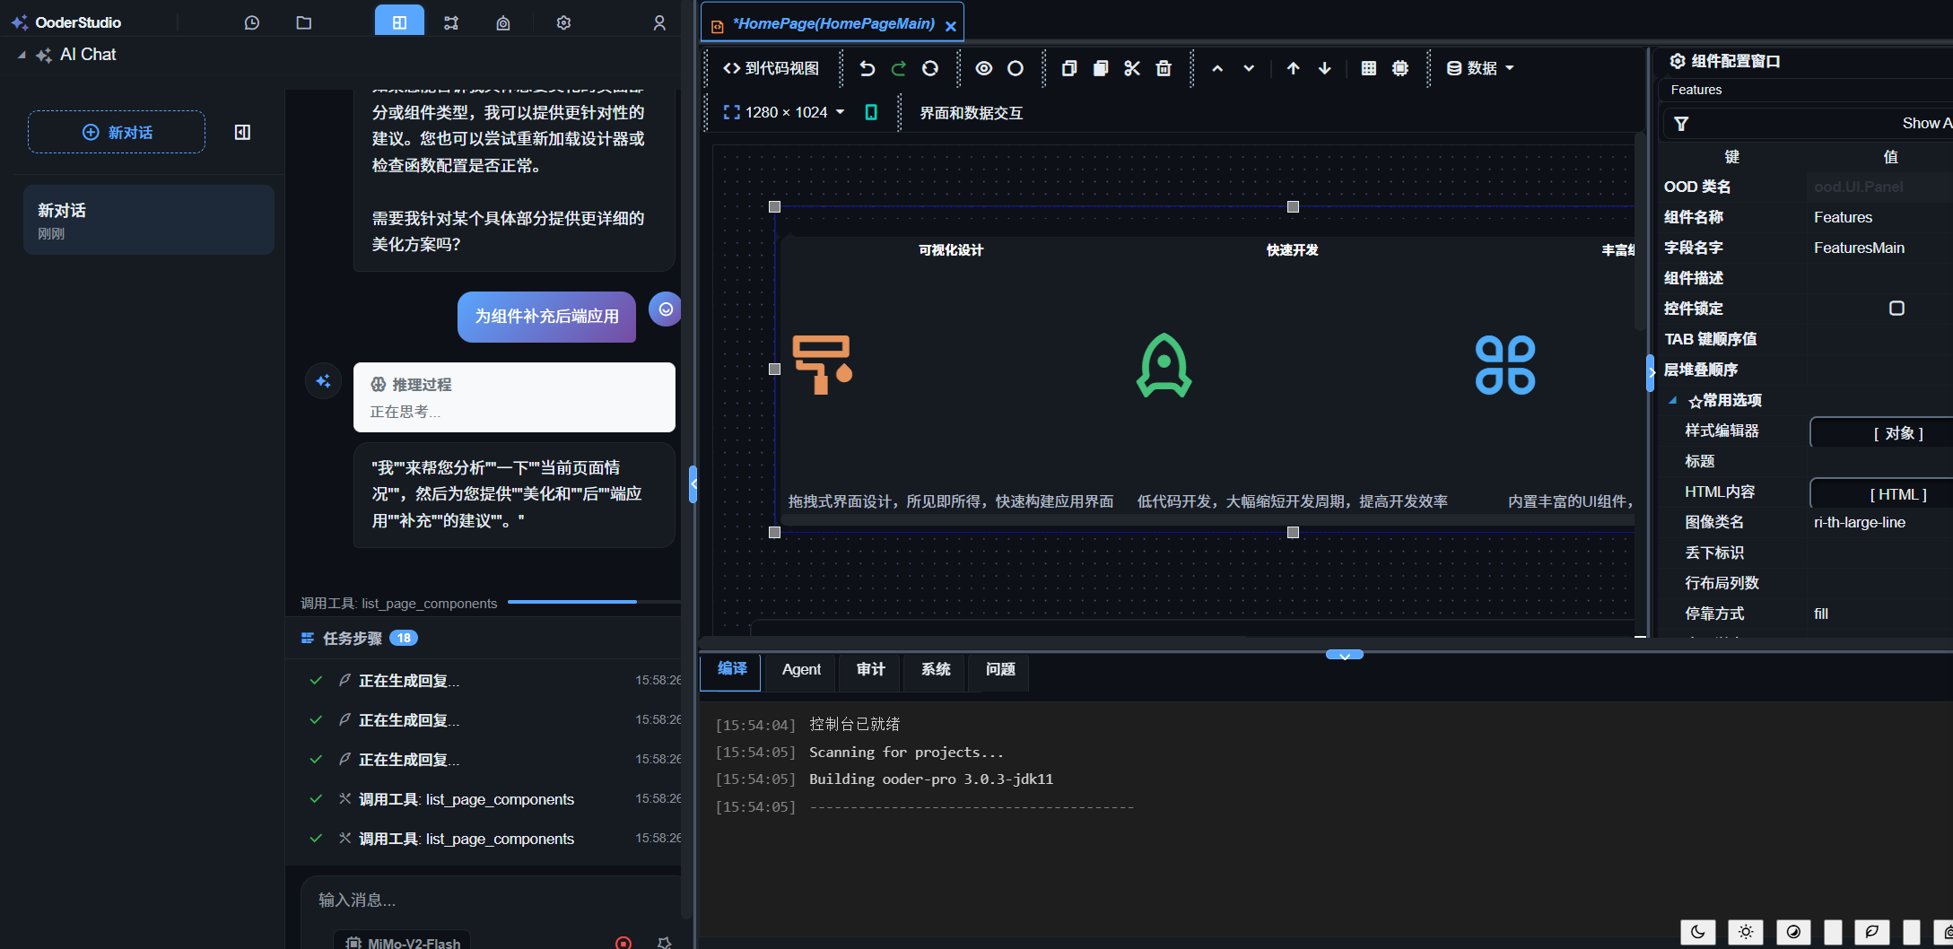Viewport: 1953px width, 949px height.
Task: Click the down arrow move icon
Action: (1325, 68)
